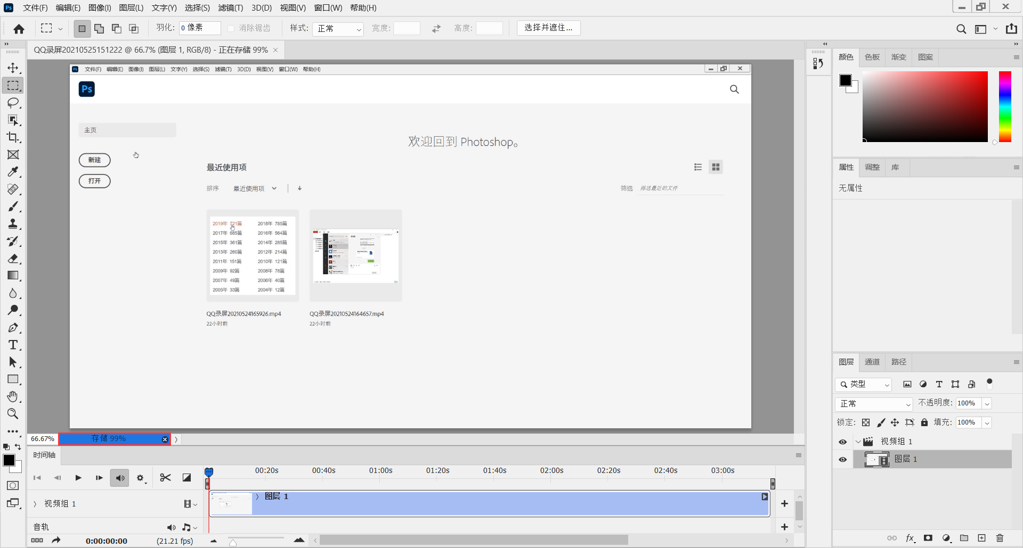This screenshot has width=1023, height=548.
Task: Select the Move tool
Action: pos(13,68)
